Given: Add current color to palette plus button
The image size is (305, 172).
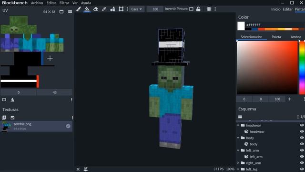Looking at the screenshot, I should coord(290,99).
